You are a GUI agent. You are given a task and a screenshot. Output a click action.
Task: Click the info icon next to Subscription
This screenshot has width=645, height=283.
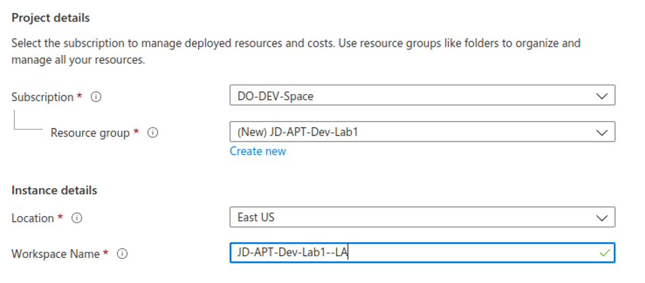pyautogui.click(x=96, y=97)
